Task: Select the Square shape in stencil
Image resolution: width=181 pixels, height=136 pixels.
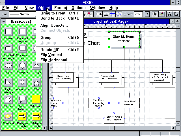Action: 8,31
